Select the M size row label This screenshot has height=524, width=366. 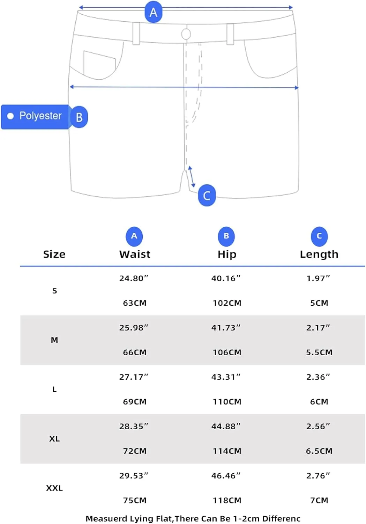54,340
